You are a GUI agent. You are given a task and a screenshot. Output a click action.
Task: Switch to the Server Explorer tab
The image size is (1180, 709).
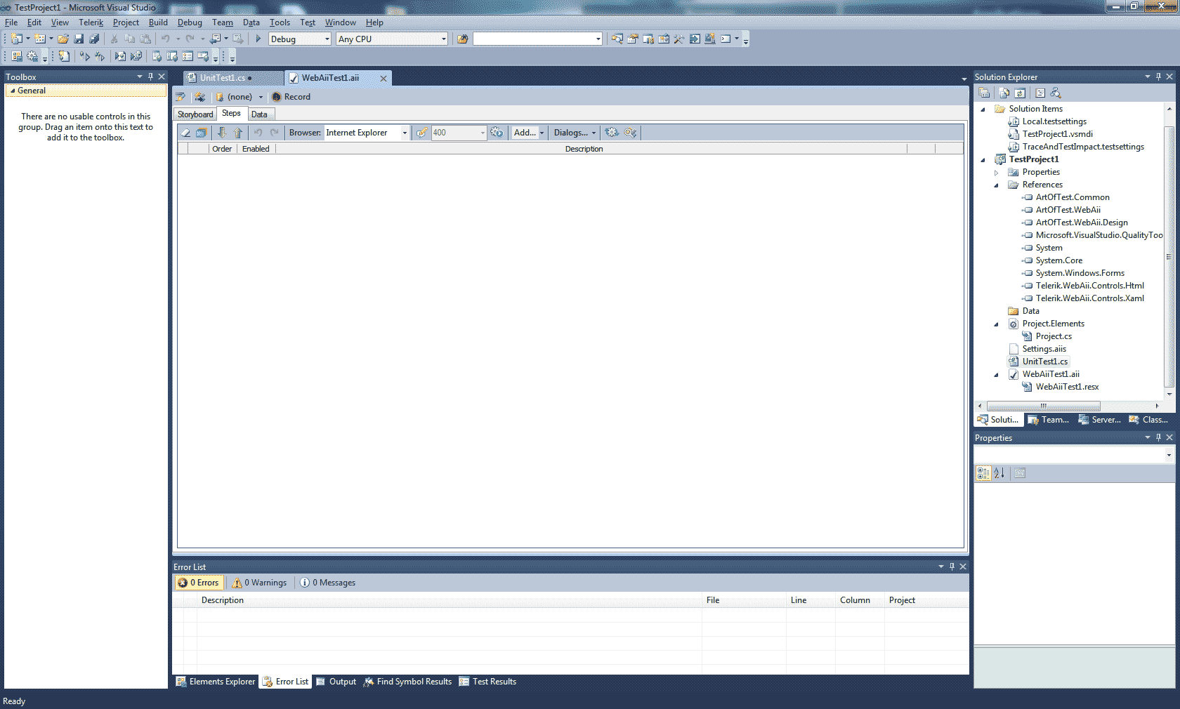point(1100,420)
